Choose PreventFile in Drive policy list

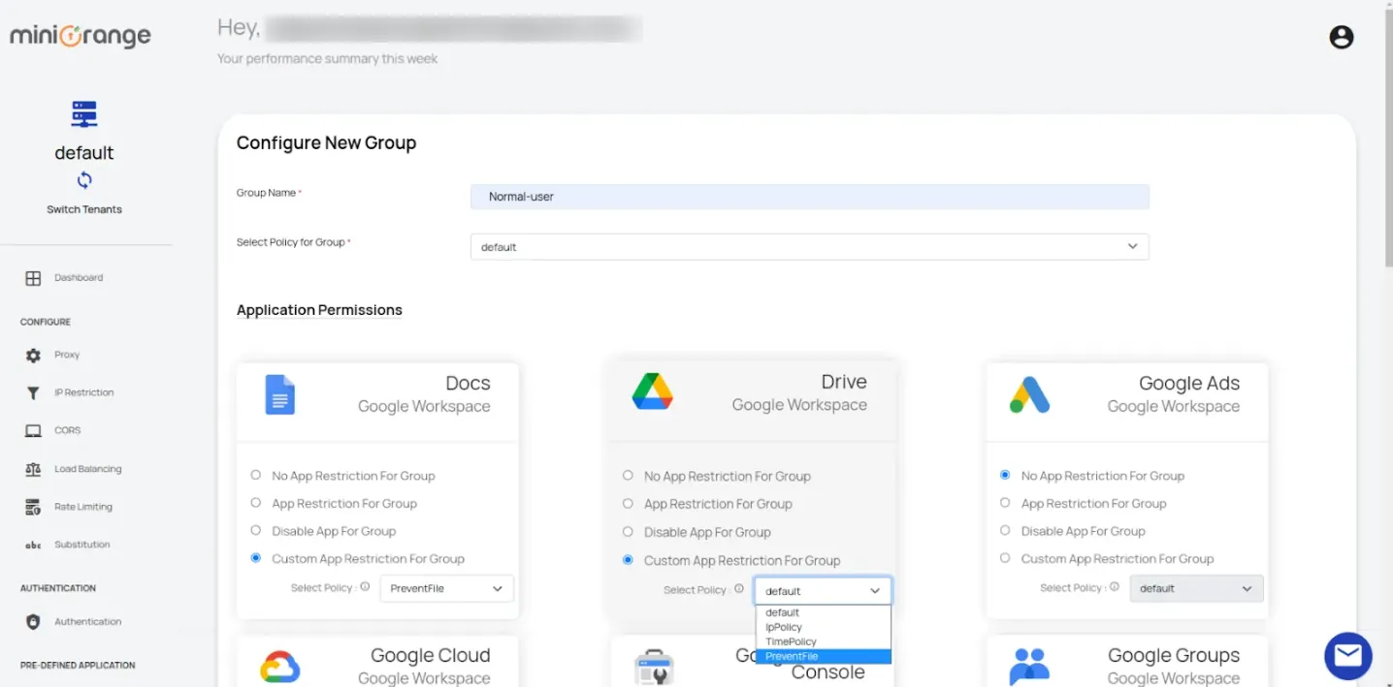pos(823,656)
